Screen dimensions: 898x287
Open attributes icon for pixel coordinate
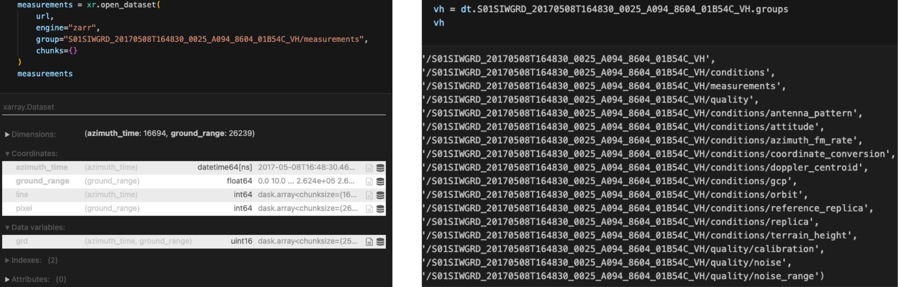tap(369, 209)
